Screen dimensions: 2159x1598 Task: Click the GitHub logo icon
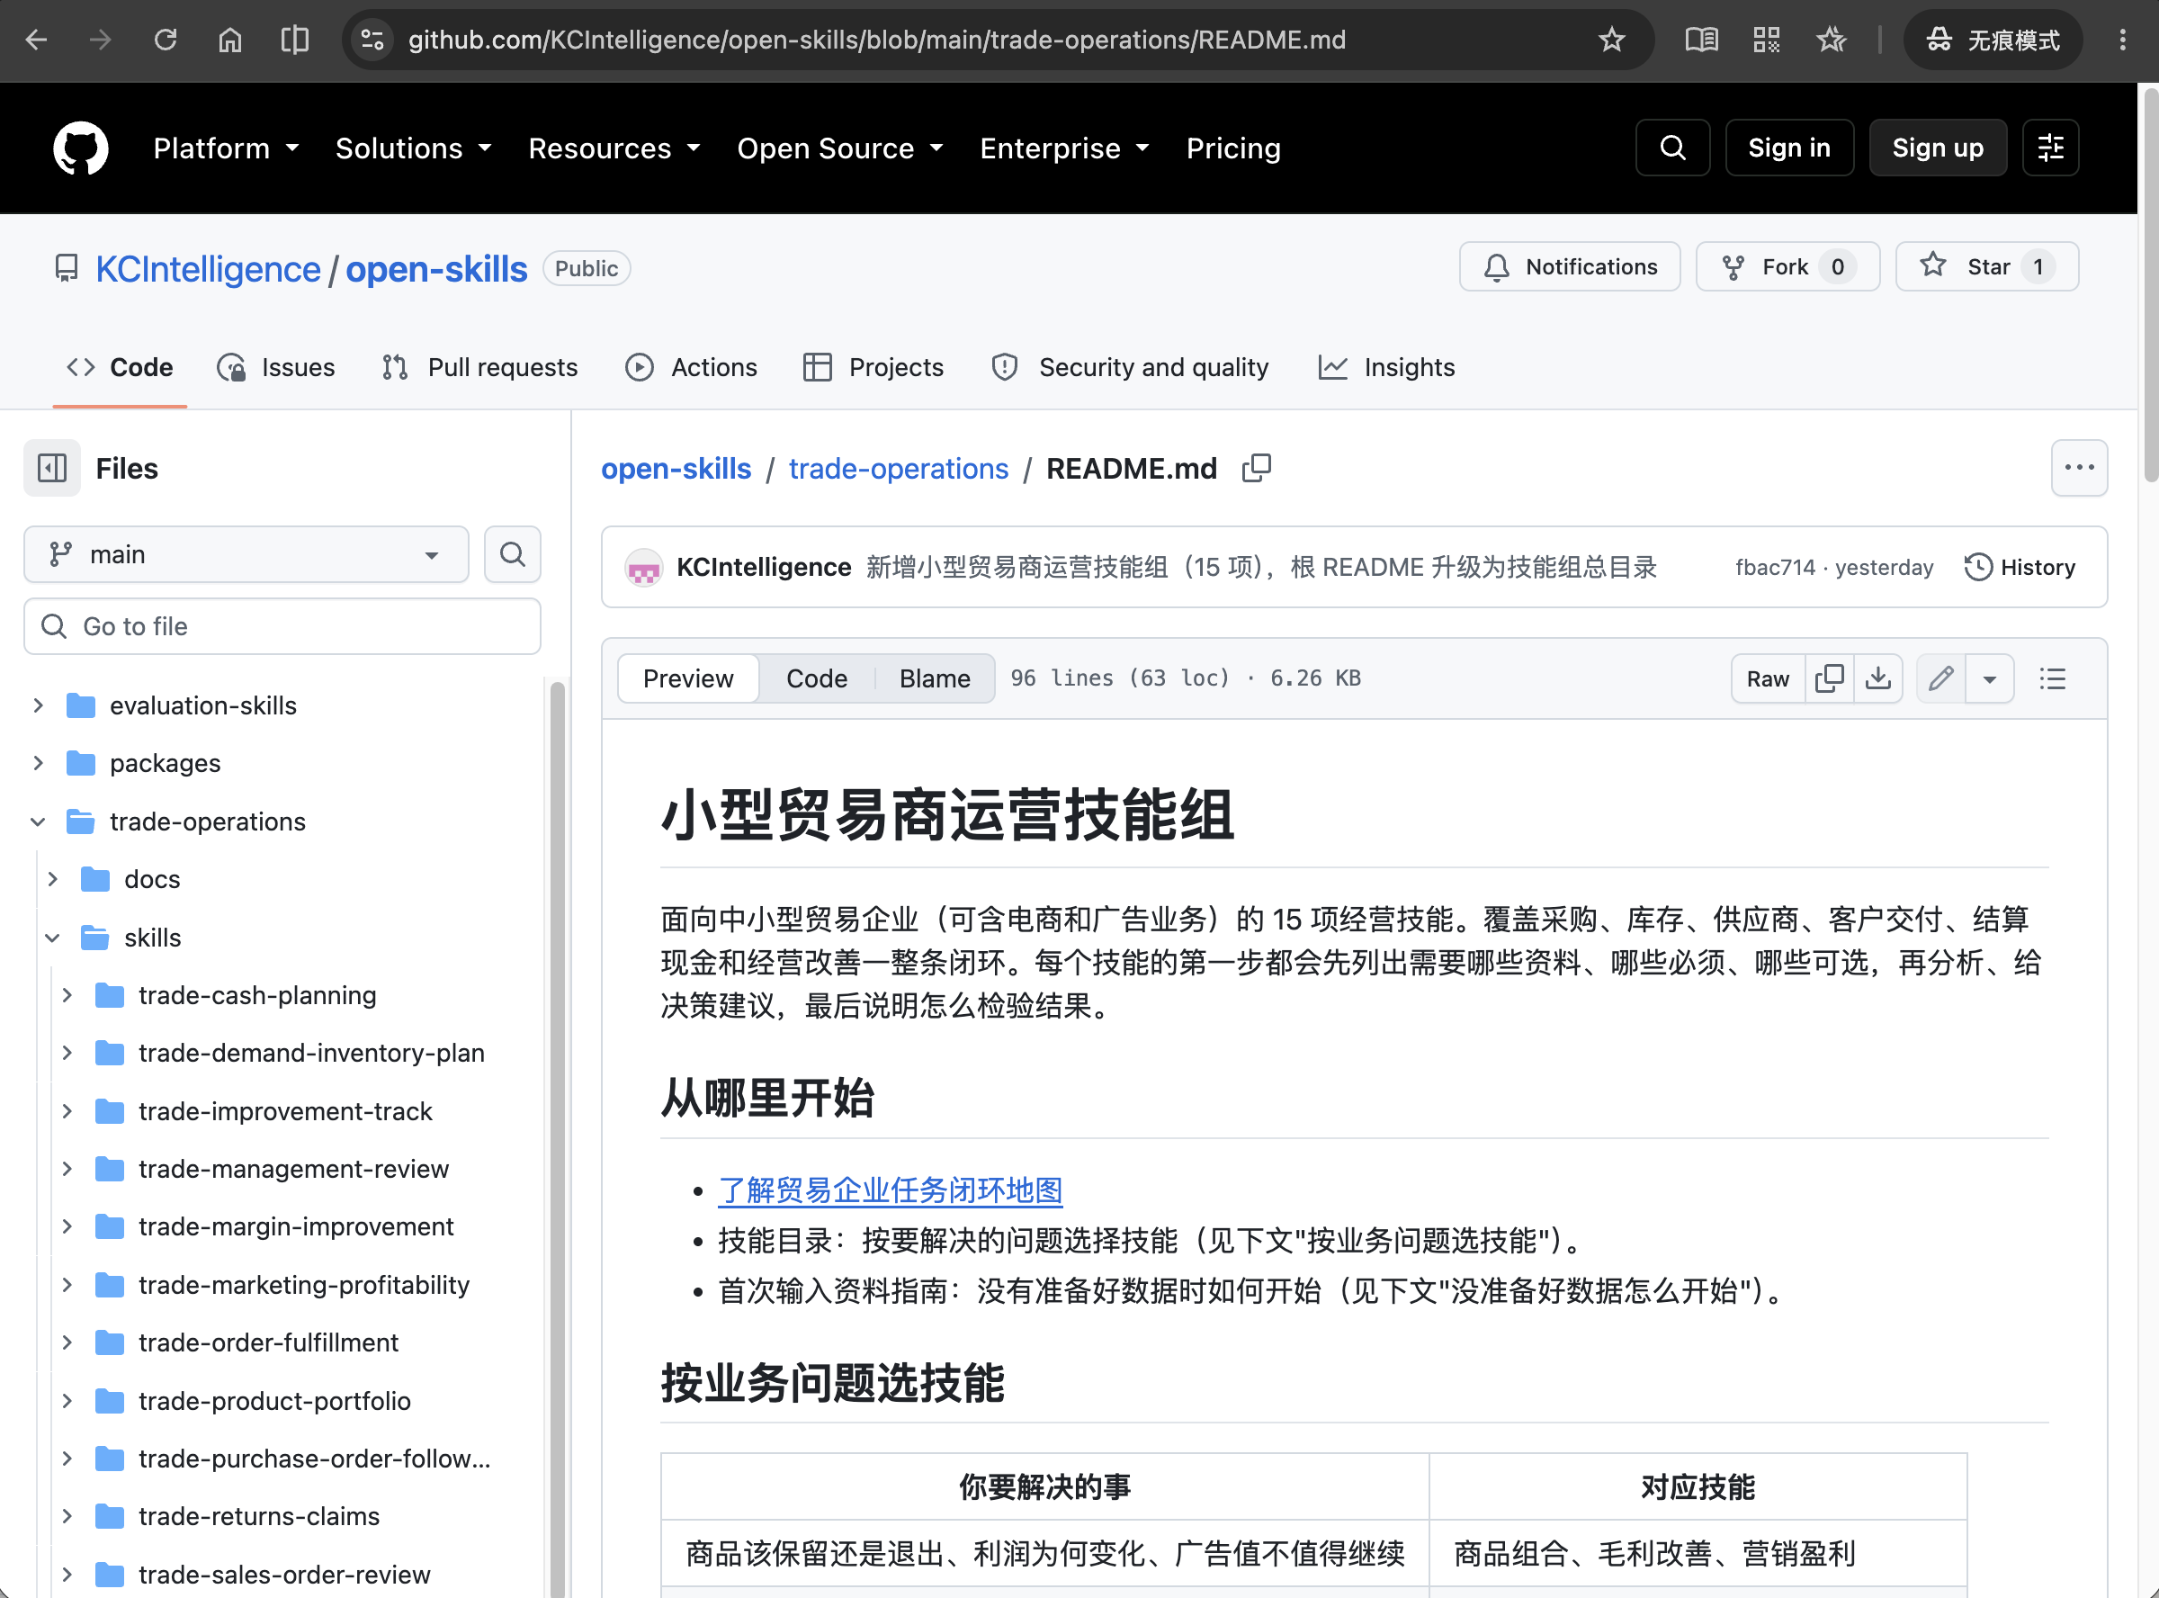[80, 148]
